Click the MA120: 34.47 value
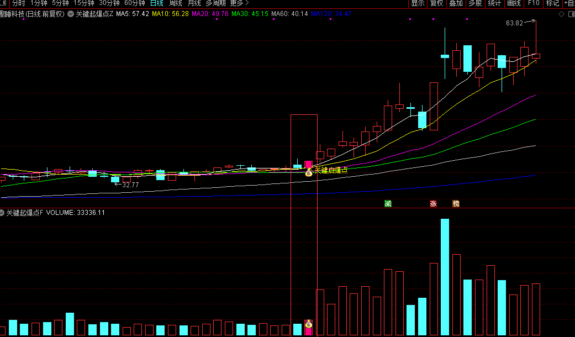Screen dimensions: 575x337 [331, 14]
